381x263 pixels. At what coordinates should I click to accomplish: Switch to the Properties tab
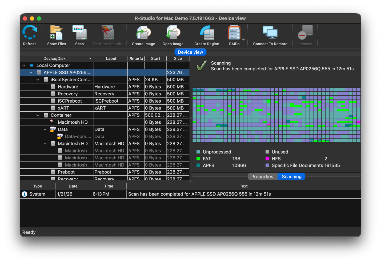262,176
